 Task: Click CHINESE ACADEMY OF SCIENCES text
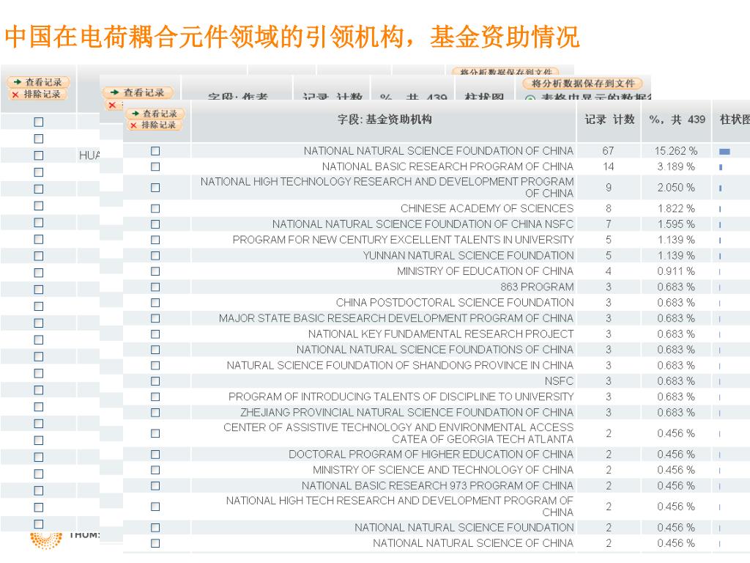coord(487,209)
